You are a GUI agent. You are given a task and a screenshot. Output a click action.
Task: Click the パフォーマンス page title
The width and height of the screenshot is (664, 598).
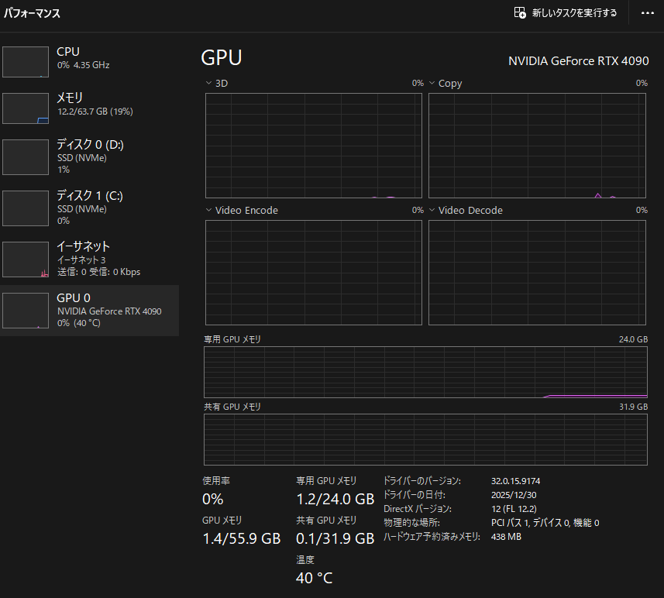pos(32,13)
